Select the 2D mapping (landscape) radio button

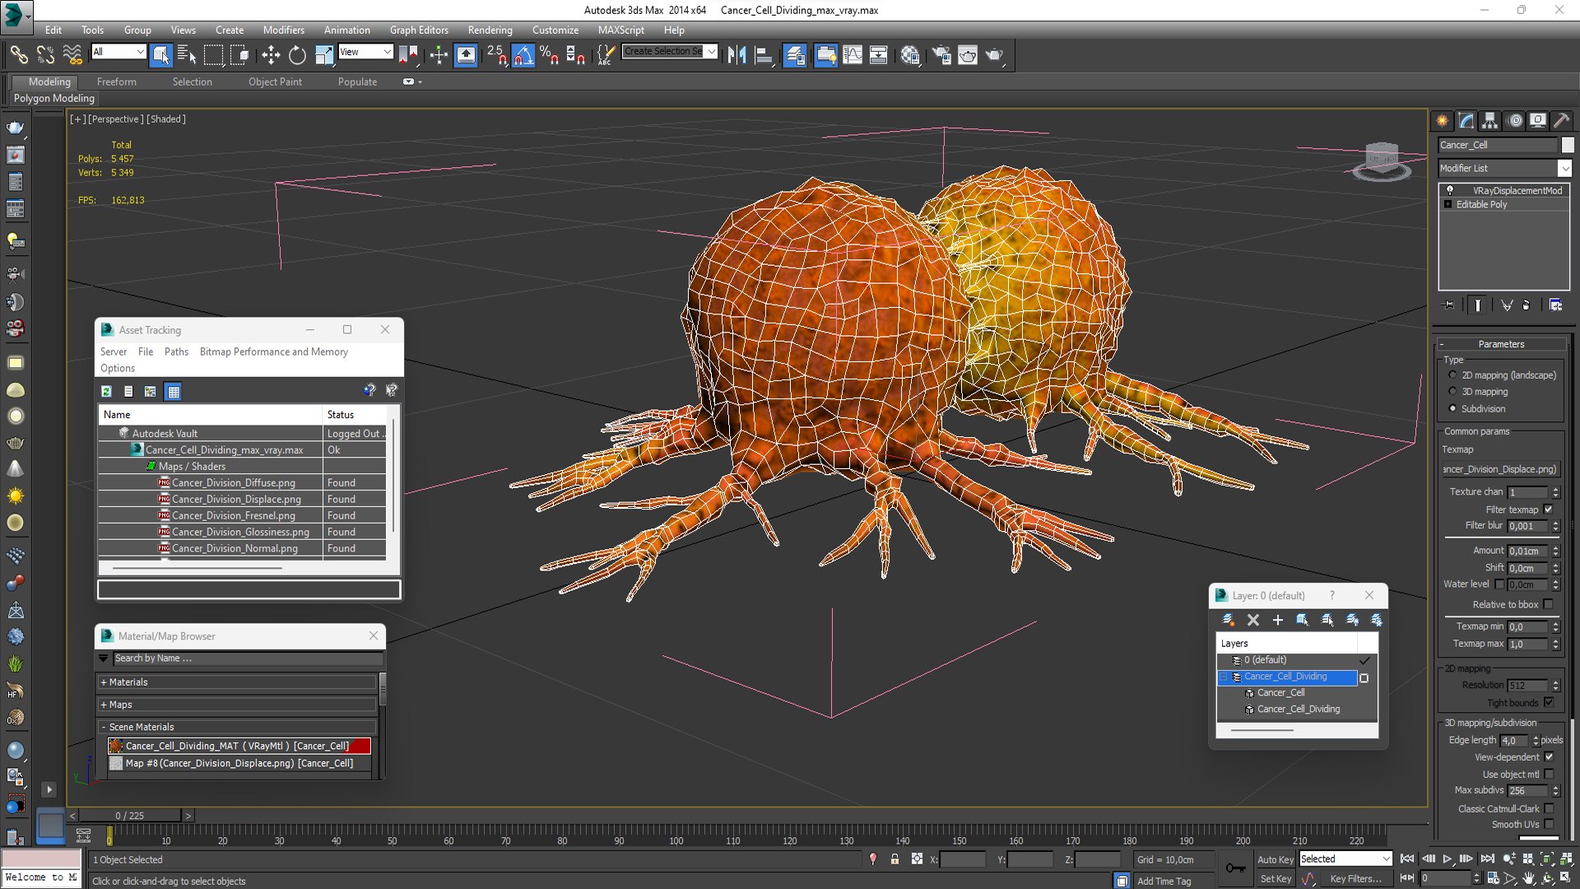[1452, 375]
